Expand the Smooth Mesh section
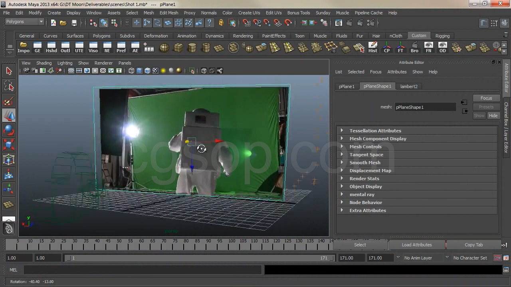Screen dimensions: 511x287 point(364,163)
